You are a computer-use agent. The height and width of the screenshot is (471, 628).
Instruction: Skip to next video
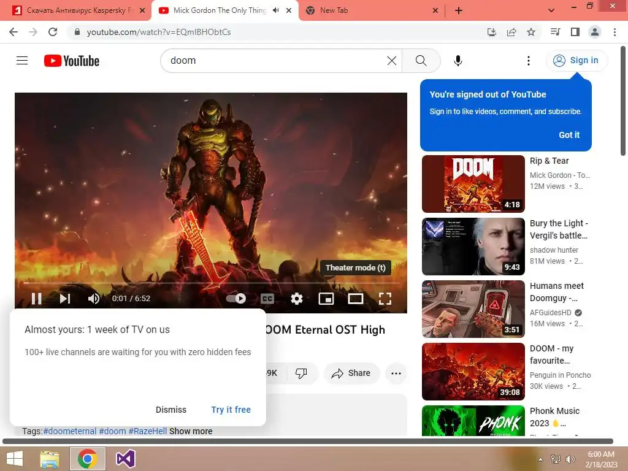click(65, 299)
